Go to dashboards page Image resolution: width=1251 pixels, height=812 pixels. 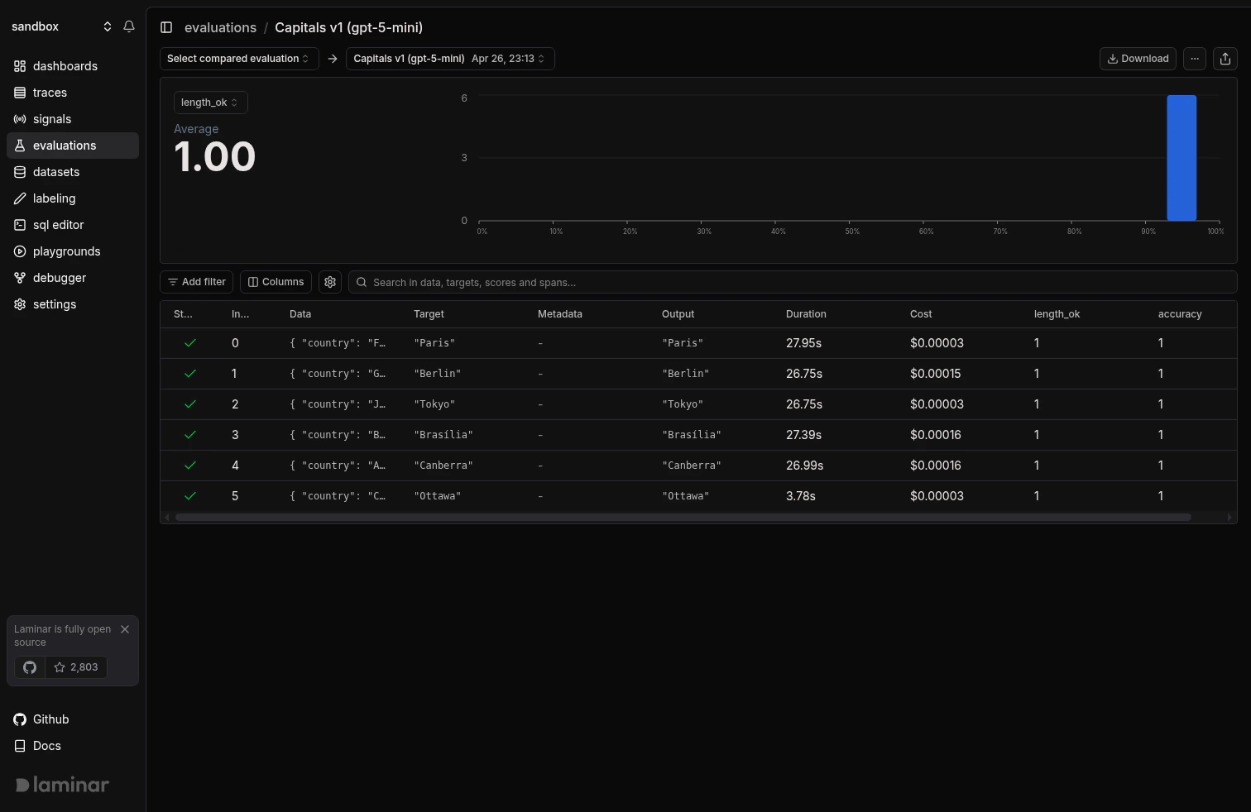tap(73, 66)
